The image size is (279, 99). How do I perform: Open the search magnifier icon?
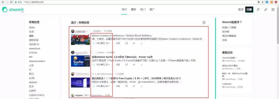tap(258, 10)
